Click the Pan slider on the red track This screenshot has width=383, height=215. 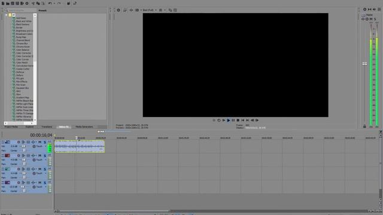(24, 164)
